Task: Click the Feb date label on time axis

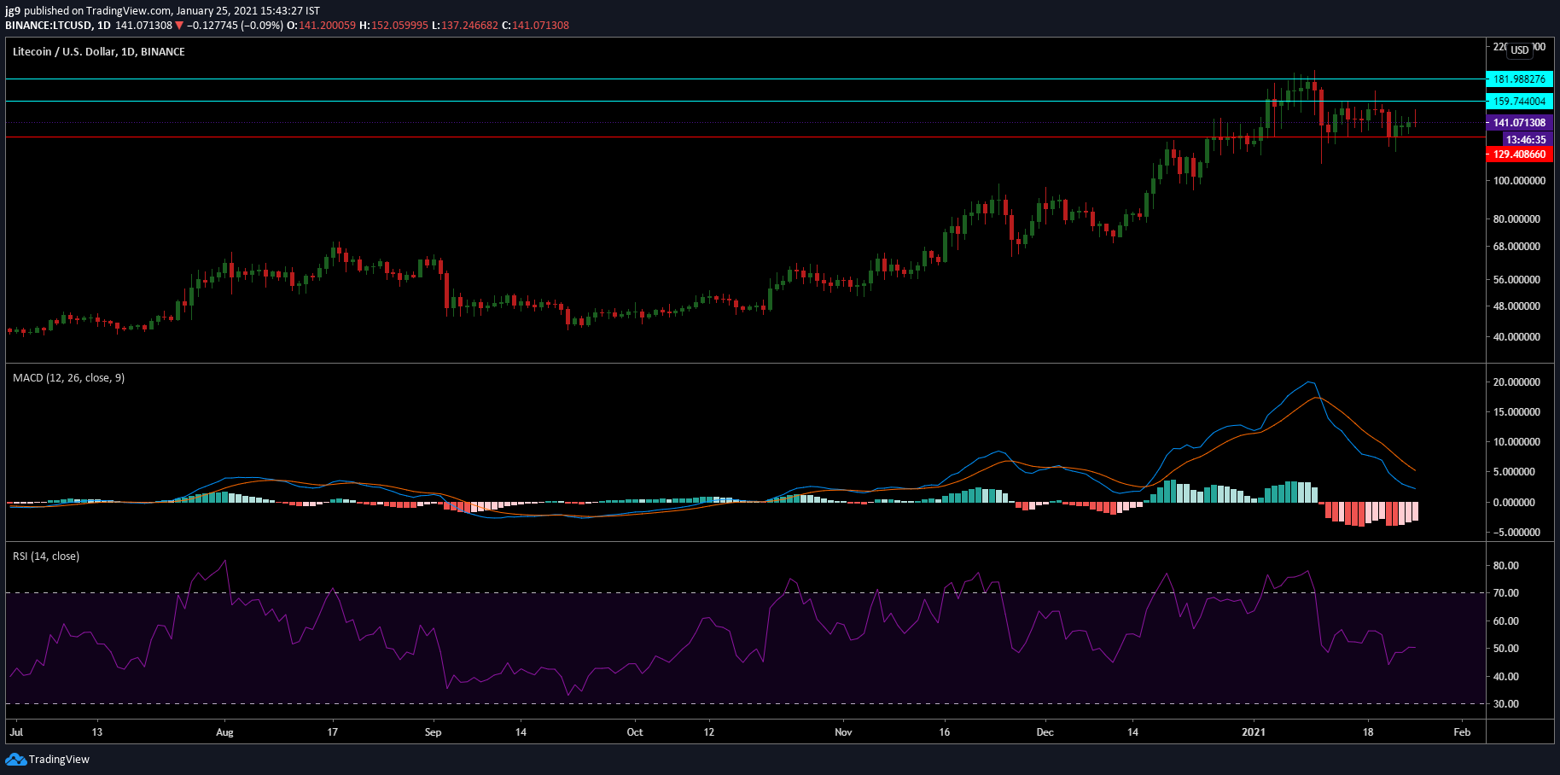Action: coord(1462,732)
